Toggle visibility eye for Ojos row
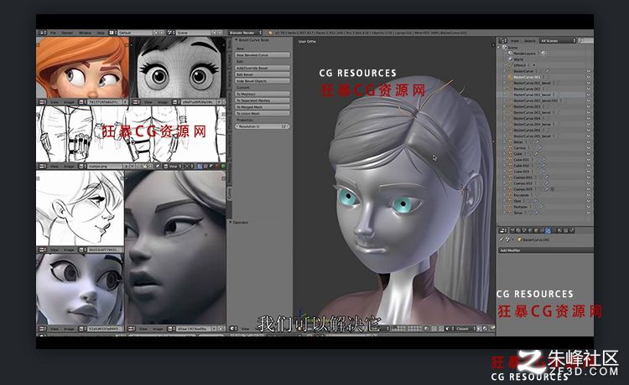The height and width of the screenshot is (385, 629). tap(589, 201)
